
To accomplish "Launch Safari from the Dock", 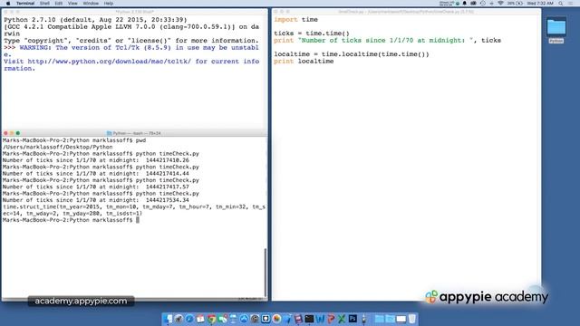I will click(189, 319).
